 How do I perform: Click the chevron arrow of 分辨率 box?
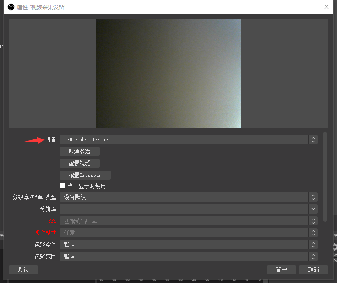[313, 209]
